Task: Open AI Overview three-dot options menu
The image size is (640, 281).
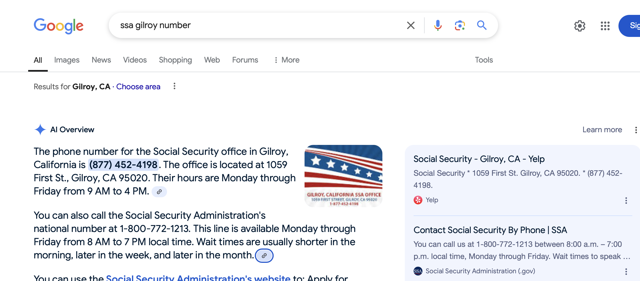Action: point(636,130)
